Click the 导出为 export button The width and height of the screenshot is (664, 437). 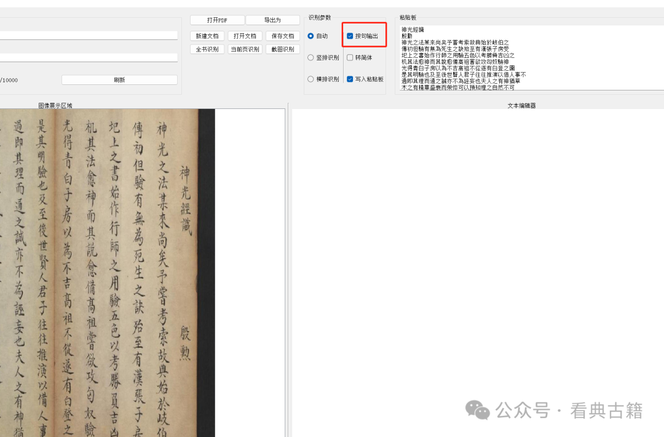272,19
